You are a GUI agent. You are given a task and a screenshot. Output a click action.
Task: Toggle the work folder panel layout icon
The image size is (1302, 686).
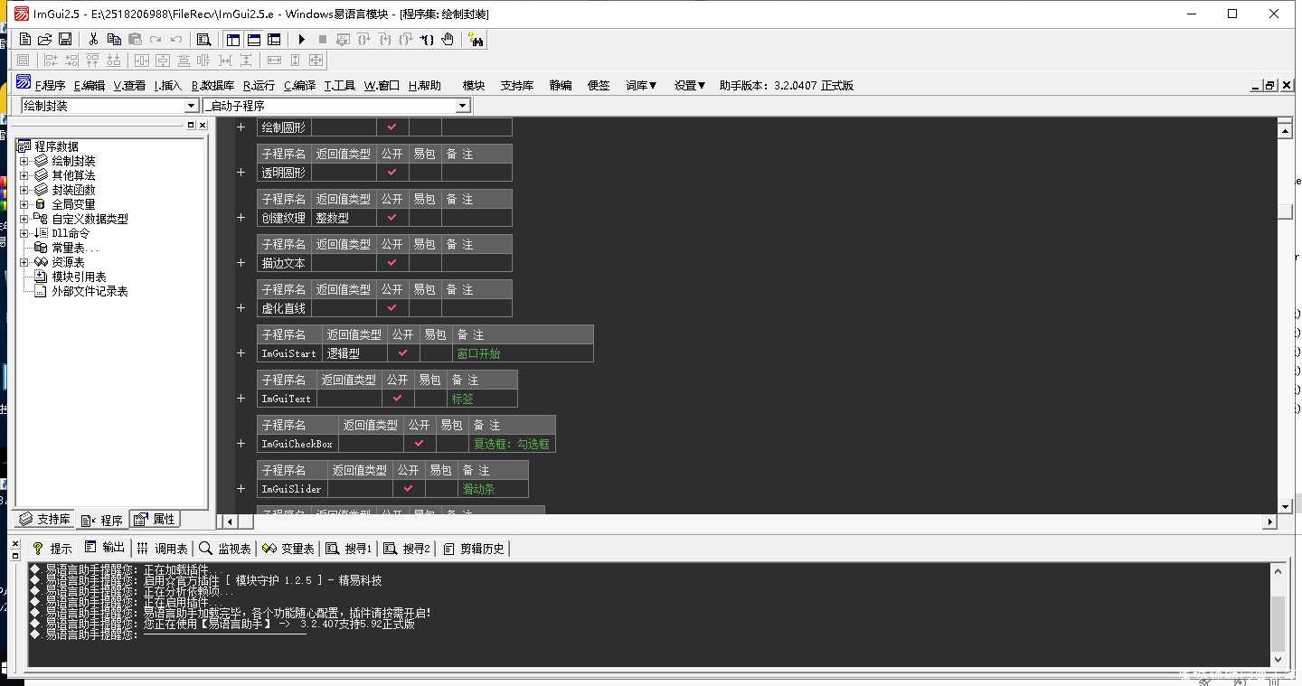(233, 39)
